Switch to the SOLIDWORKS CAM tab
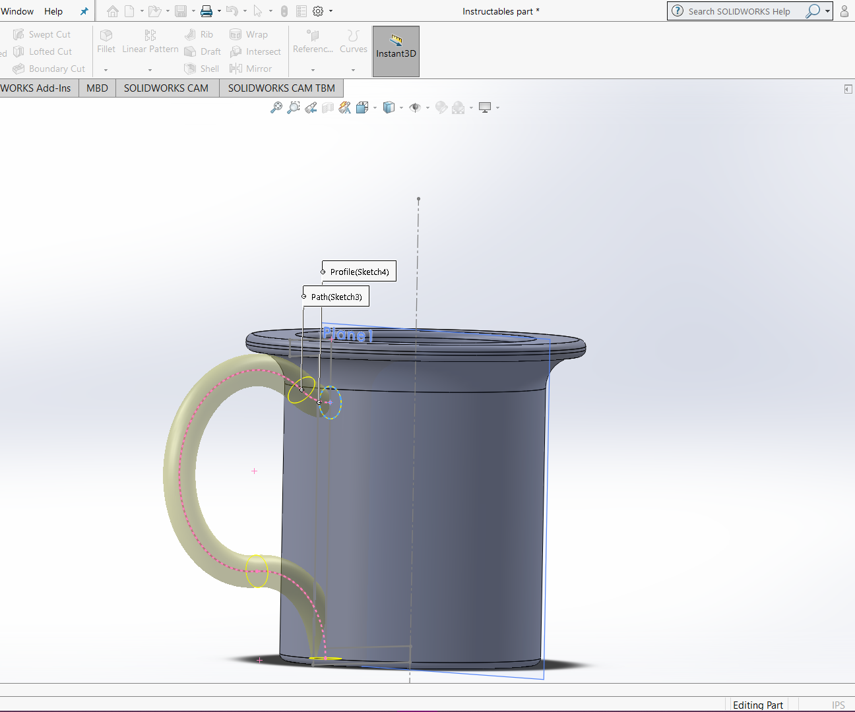This screenshot has width=855, height=712. click(x=166, y=88)
